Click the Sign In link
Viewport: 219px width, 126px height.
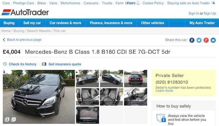[x=194, y=13]
